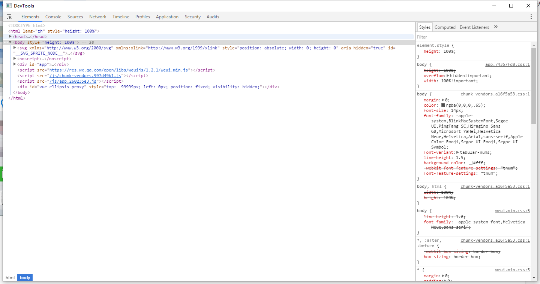The height and width of the screenshot is (284, 540).
Task: Open the Application tab
Action: click(167, 17)
